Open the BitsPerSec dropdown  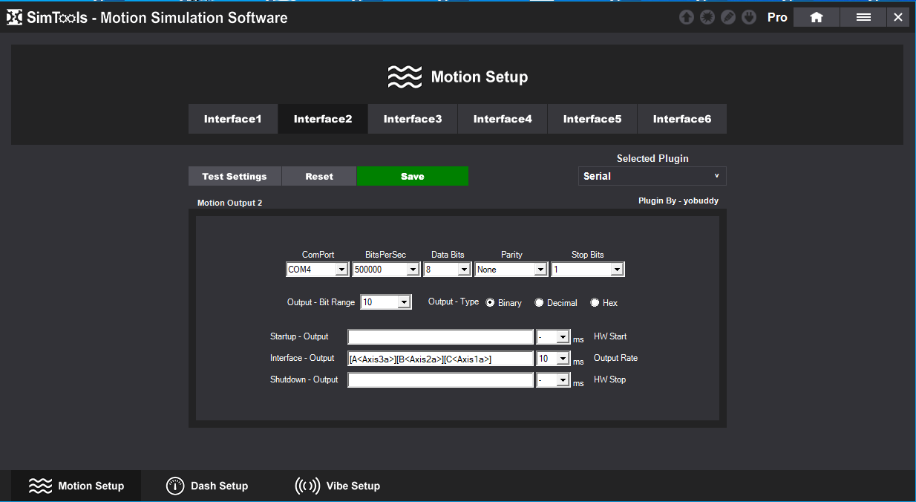tap(386, 270)
